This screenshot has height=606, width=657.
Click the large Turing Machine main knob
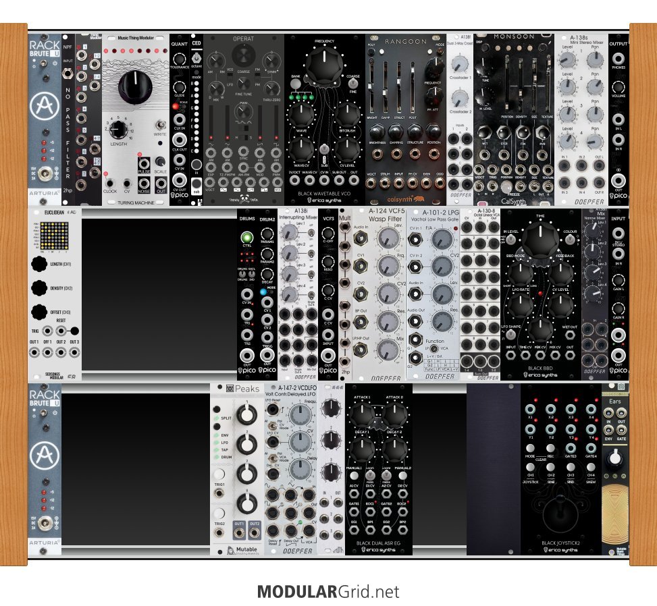tap(135, 86)
